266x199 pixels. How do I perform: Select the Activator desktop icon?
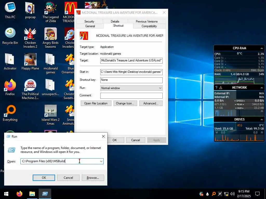click(10, 62)
